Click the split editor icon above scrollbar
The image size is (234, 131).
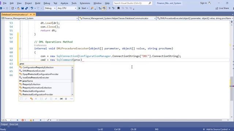231,22
